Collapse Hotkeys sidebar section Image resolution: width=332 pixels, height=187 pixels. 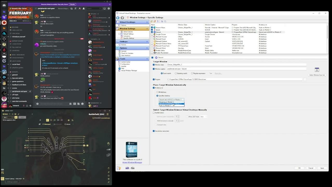[x=147, y=42]
